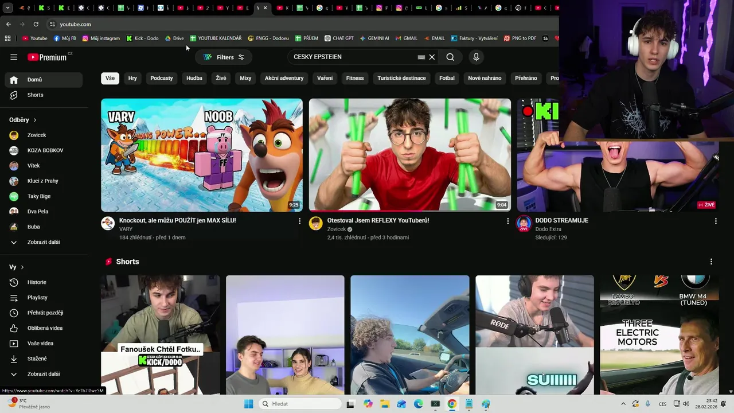Select the Turistické destinace filter chip
Viewport: 734px width, 413px height.
pyautogui.click(x=401, y=78)
